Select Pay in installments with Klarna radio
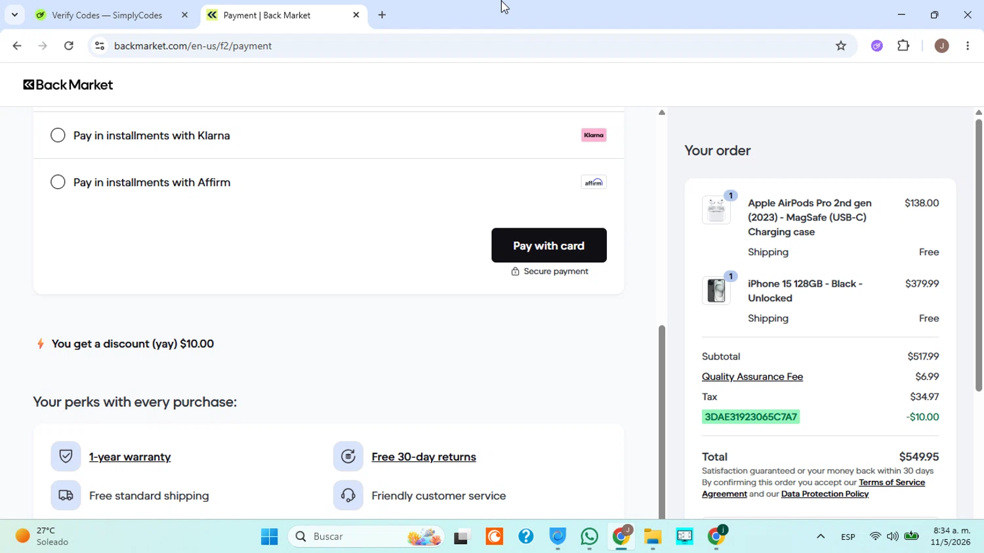Image resolution: width=984 pixels, height=553 pixels. tap(58, 135)
